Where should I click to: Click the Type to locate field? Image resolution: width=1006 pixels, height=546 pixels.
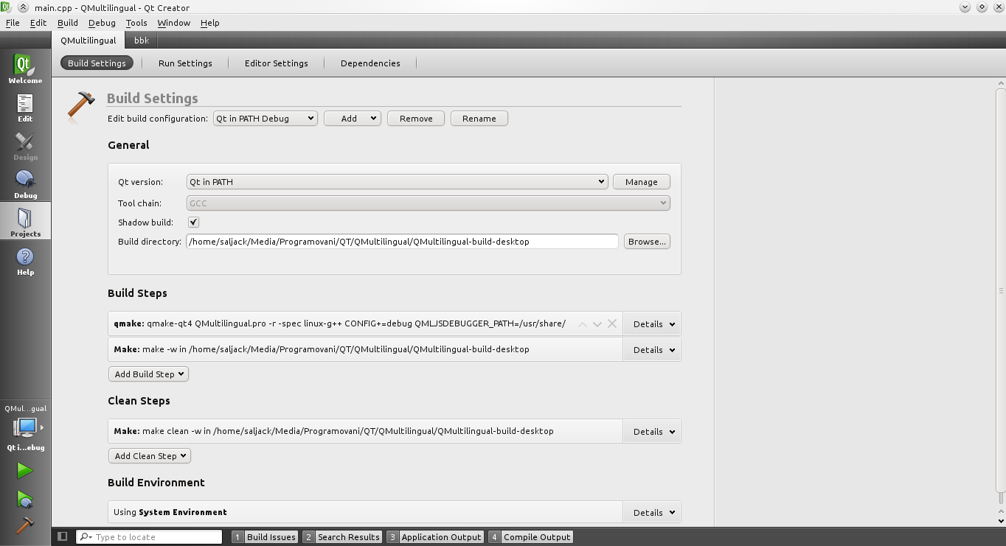pos(149,536)
